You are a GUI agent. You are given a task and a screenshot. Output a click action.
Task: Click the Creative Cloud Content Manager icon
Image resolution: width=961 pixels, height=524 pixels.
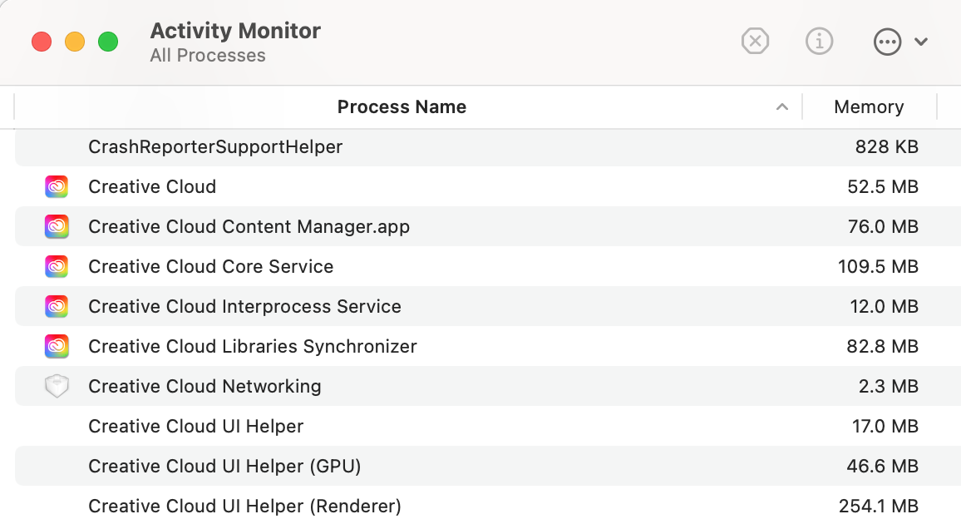pyautogui.click(x=57, y=227)
